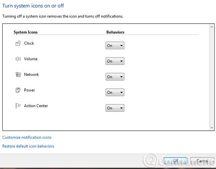Click the Cancel button

[202, 161]
